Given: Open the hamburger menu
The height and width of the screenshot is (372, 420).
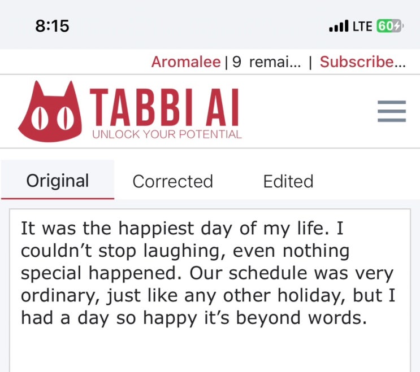Looking at the screenshot, I should click(x=391, y=111).
